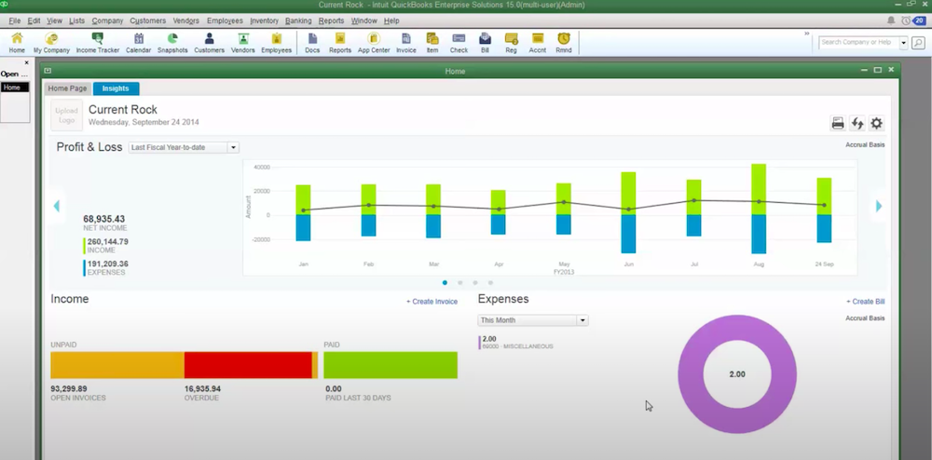Click the Upload Logo placeholder

pos(66,115)
